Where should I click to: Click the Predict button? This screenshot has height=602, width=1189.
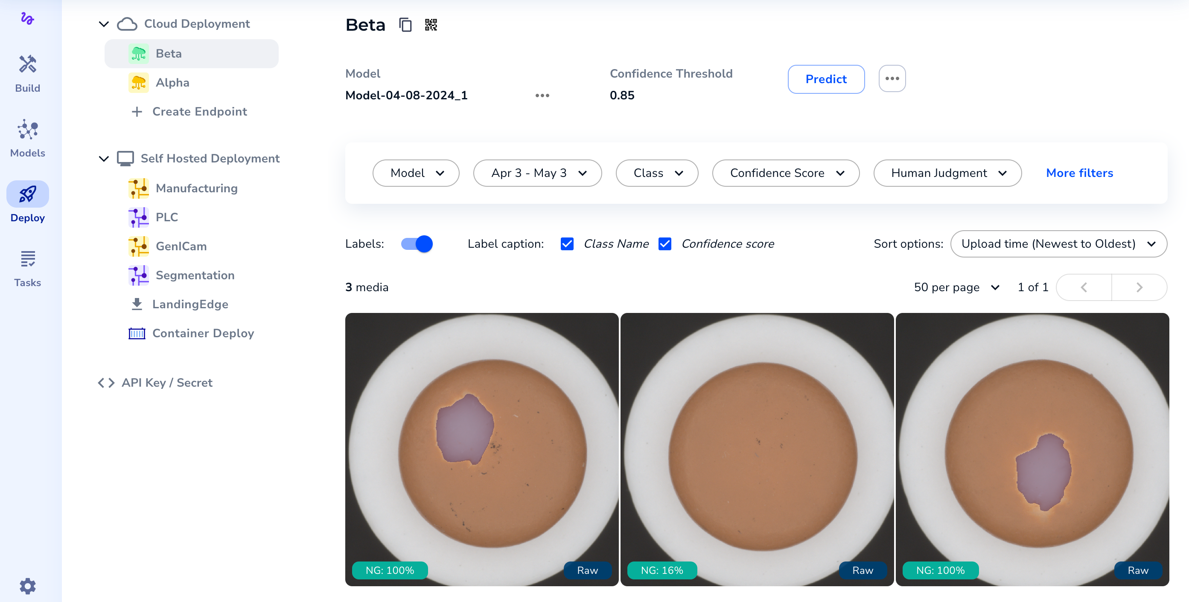pos(826,79)
